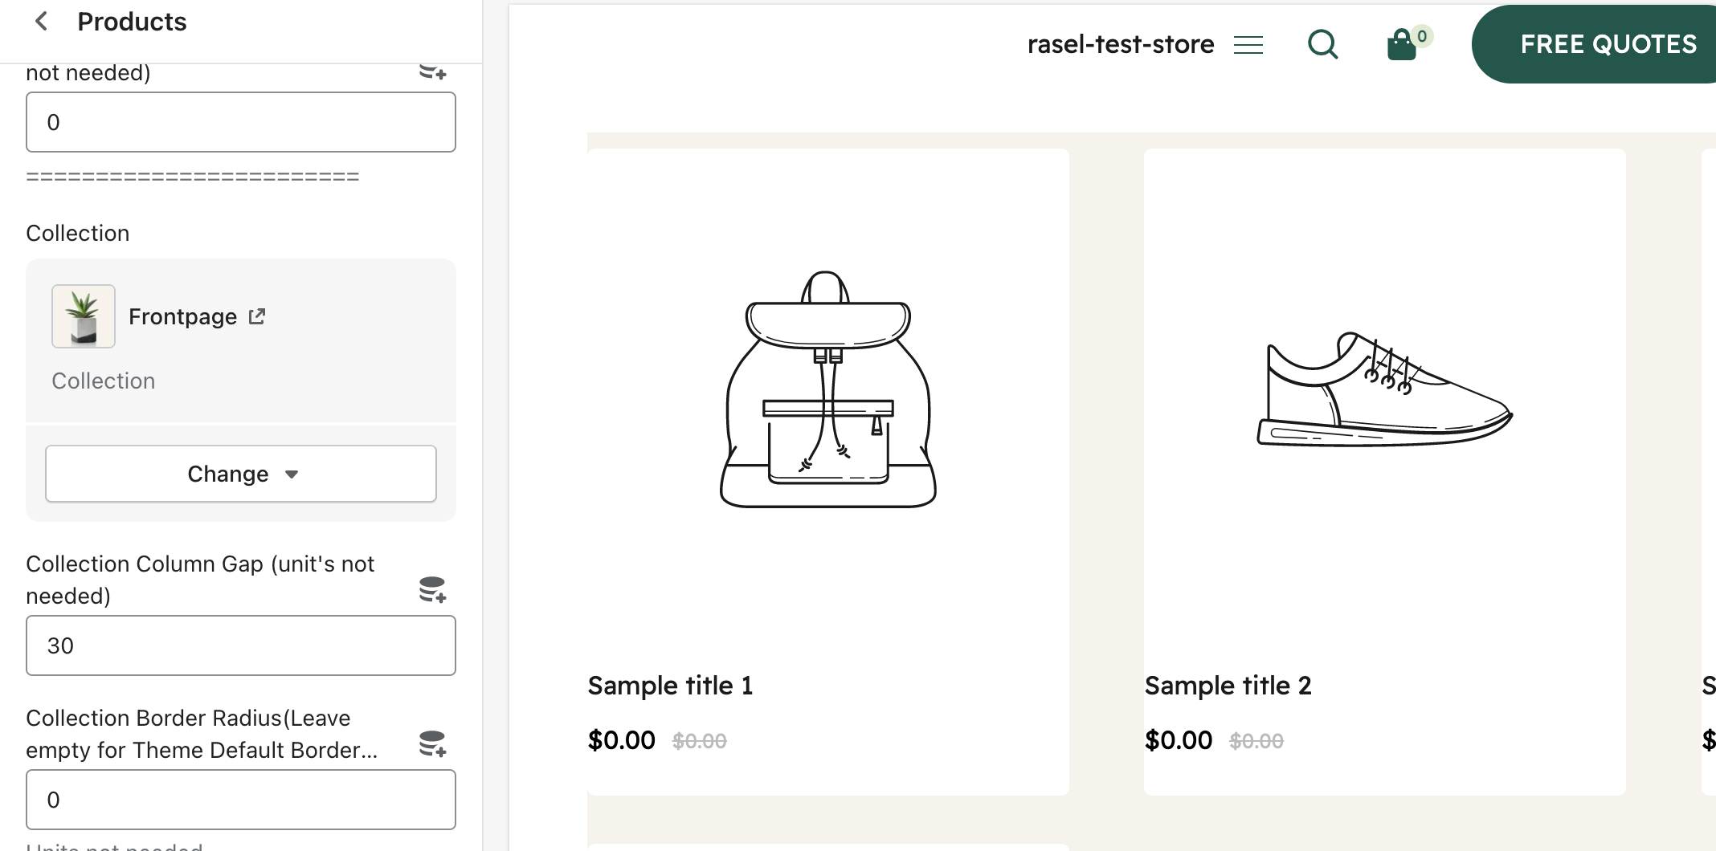Open the Frontpage external link icon

[257, 316]
